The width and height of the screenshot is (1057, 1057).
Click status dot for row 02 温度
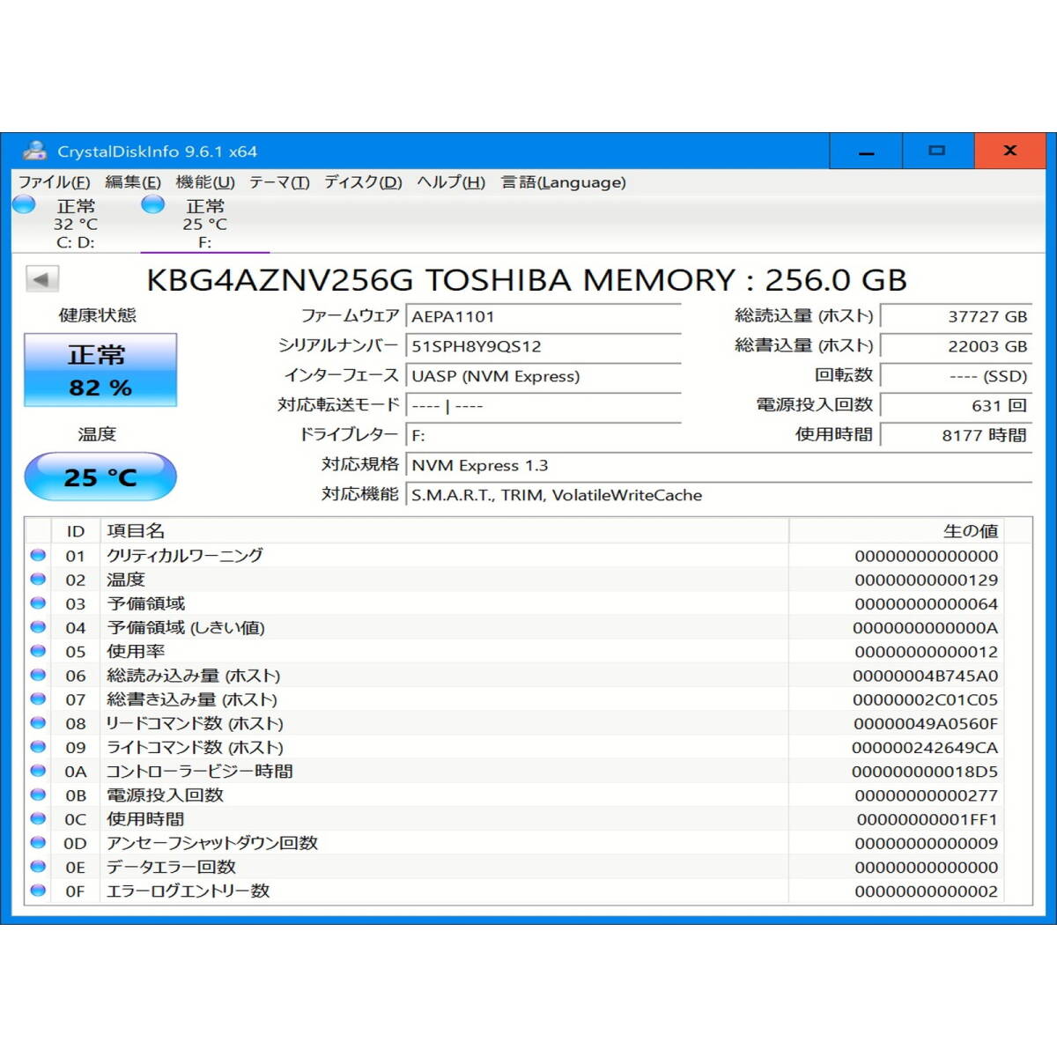pos(38,579)
